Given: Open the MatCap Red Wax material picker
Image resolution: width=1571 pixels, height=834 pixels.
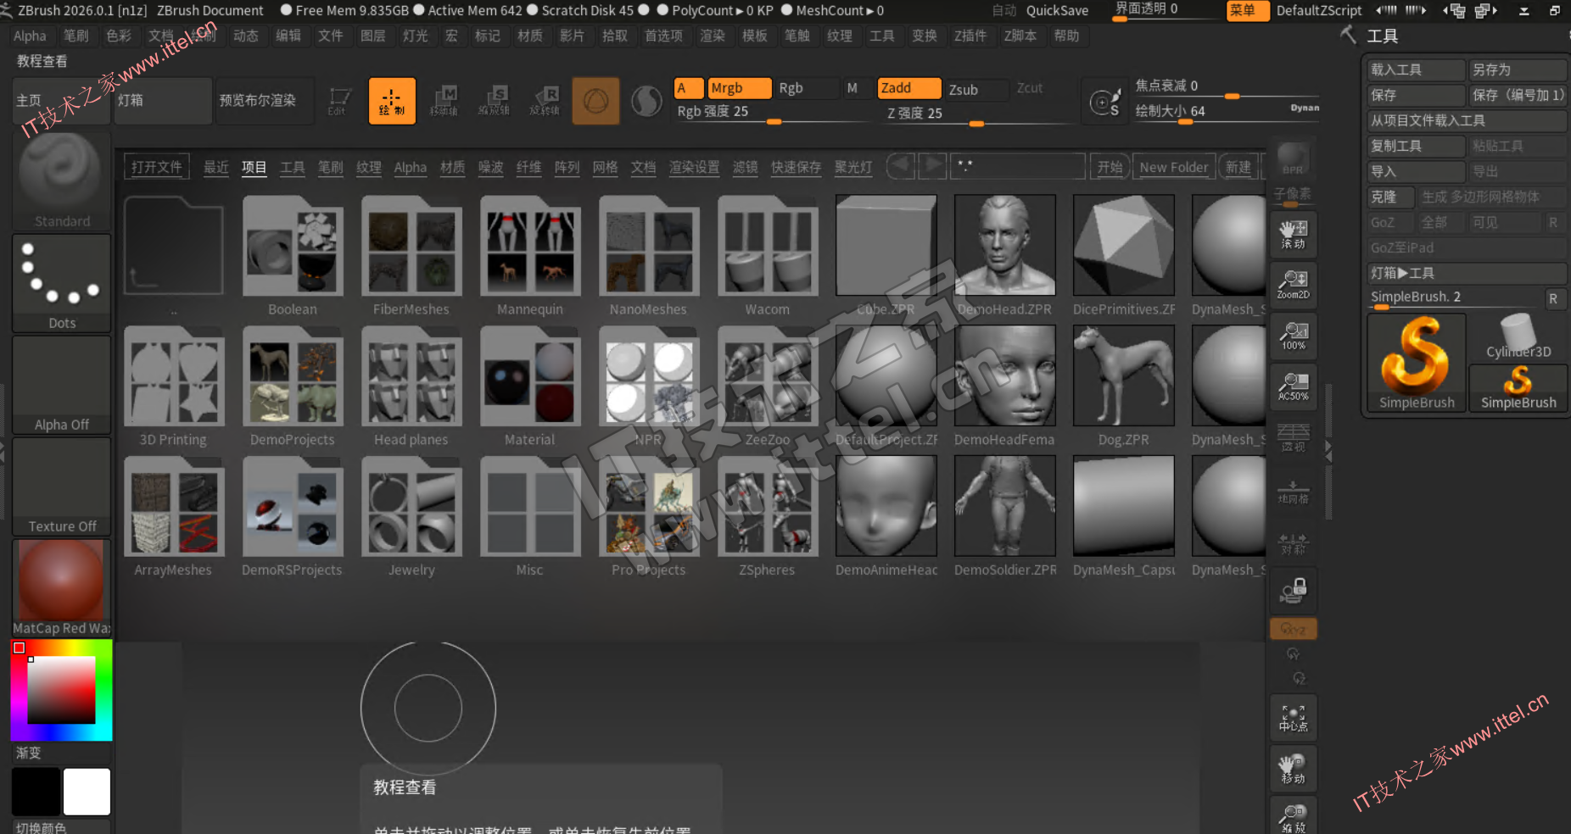Looking at the screenshot, I should pyautogui.click(x=61, y=587).
